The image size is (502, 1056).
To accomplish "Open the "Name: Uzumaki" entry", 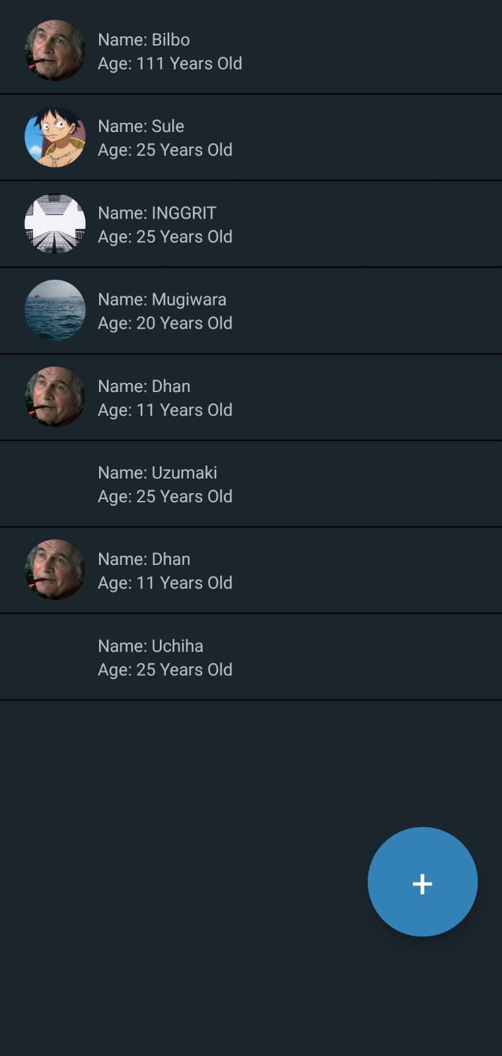I will point(157,473).
